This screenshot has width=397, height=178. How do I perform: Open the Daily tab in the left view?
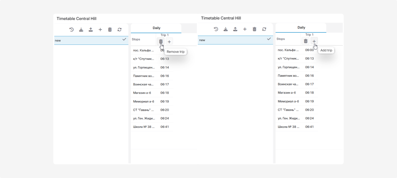(156, 28)
